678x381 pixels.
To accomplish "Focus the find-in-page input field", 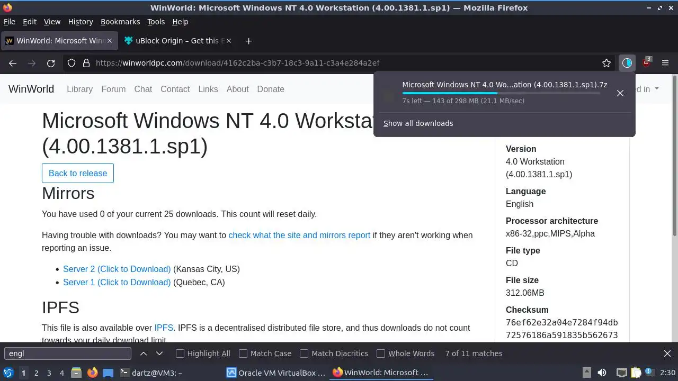I will tap(68, 353).
